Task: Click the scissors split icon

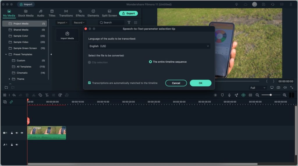Action: (34, 95)
